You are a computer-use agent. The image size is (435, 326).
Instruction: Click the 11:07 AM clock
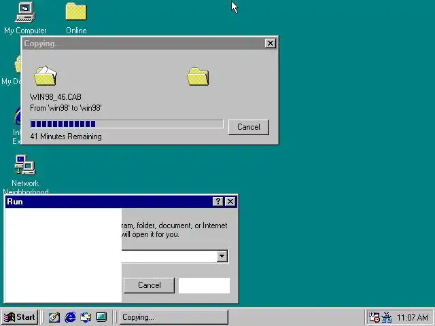[413, 317]
